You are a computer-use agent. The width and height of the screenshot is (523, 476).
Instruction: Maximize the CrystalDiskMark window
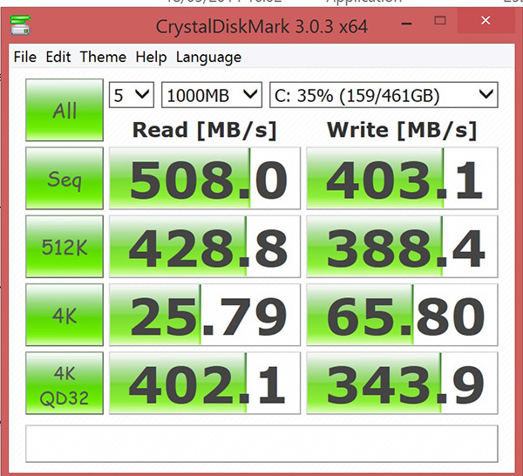[x=440, y=21]
